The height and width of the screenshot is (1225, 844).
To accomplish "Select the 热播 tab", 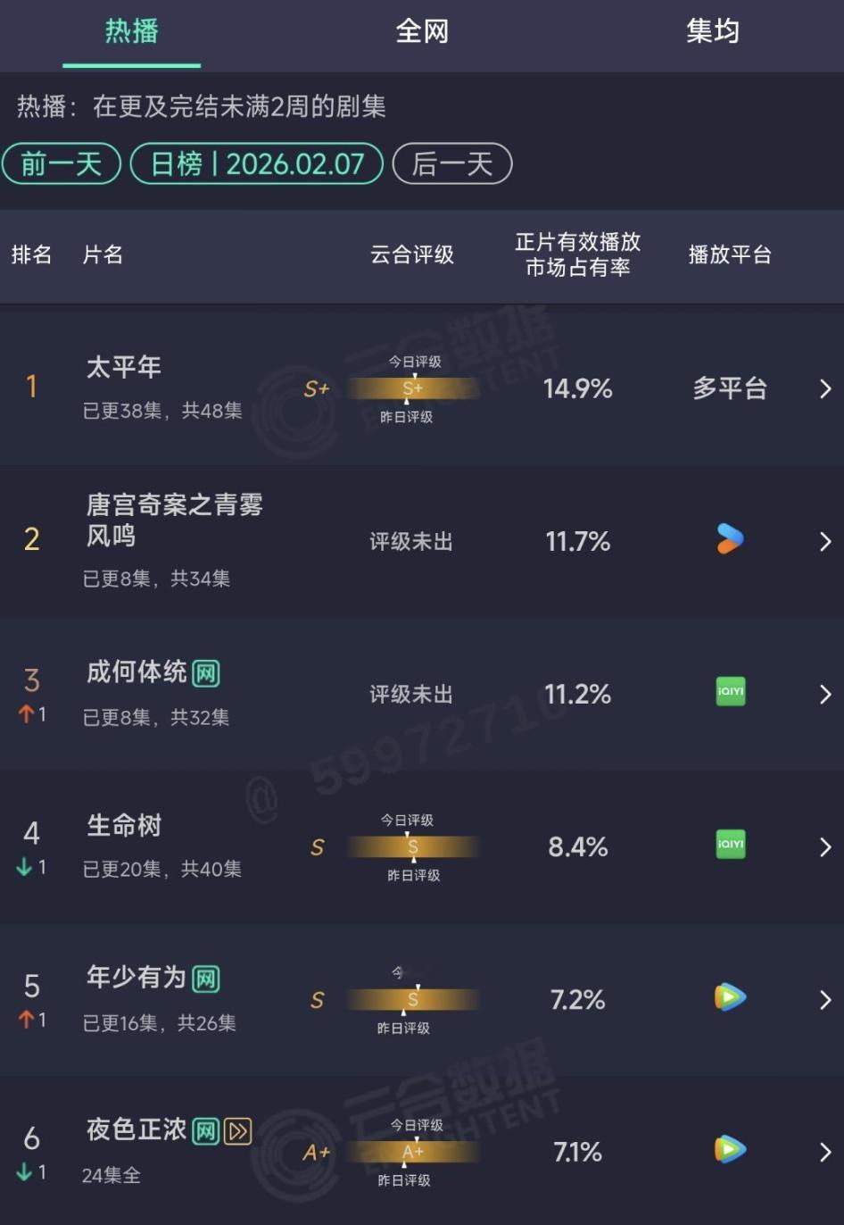I will [x=131, y=31].
